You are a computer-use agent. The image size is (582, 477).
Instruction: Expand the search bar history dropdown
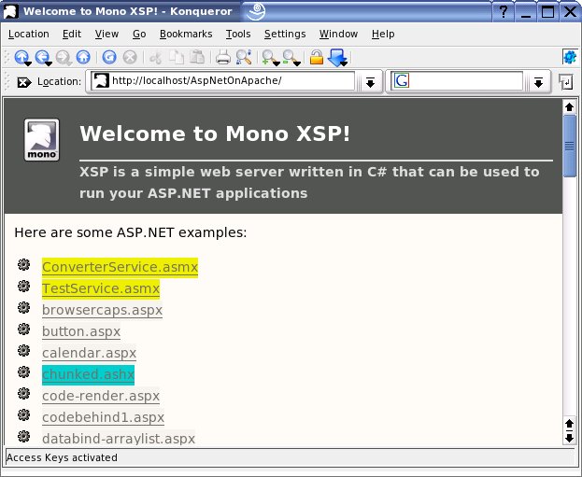coord(539,82)
